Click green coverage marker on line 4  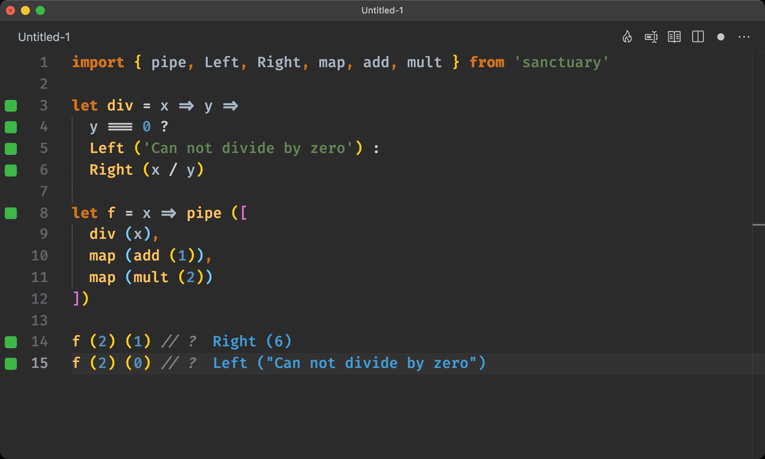pos(11,127)
